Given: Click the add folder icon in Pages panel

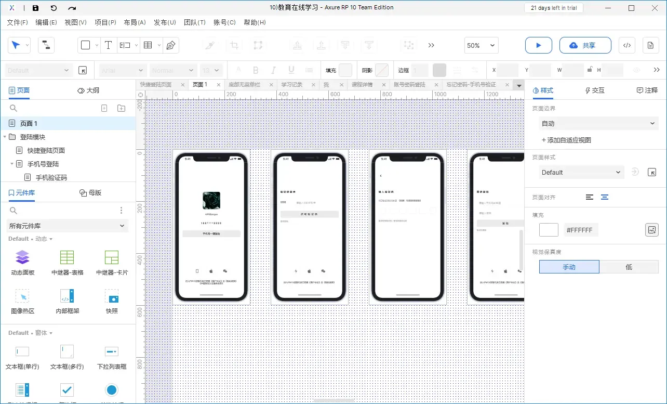Looking at the screenshot, I should click(x=121, y=108).
